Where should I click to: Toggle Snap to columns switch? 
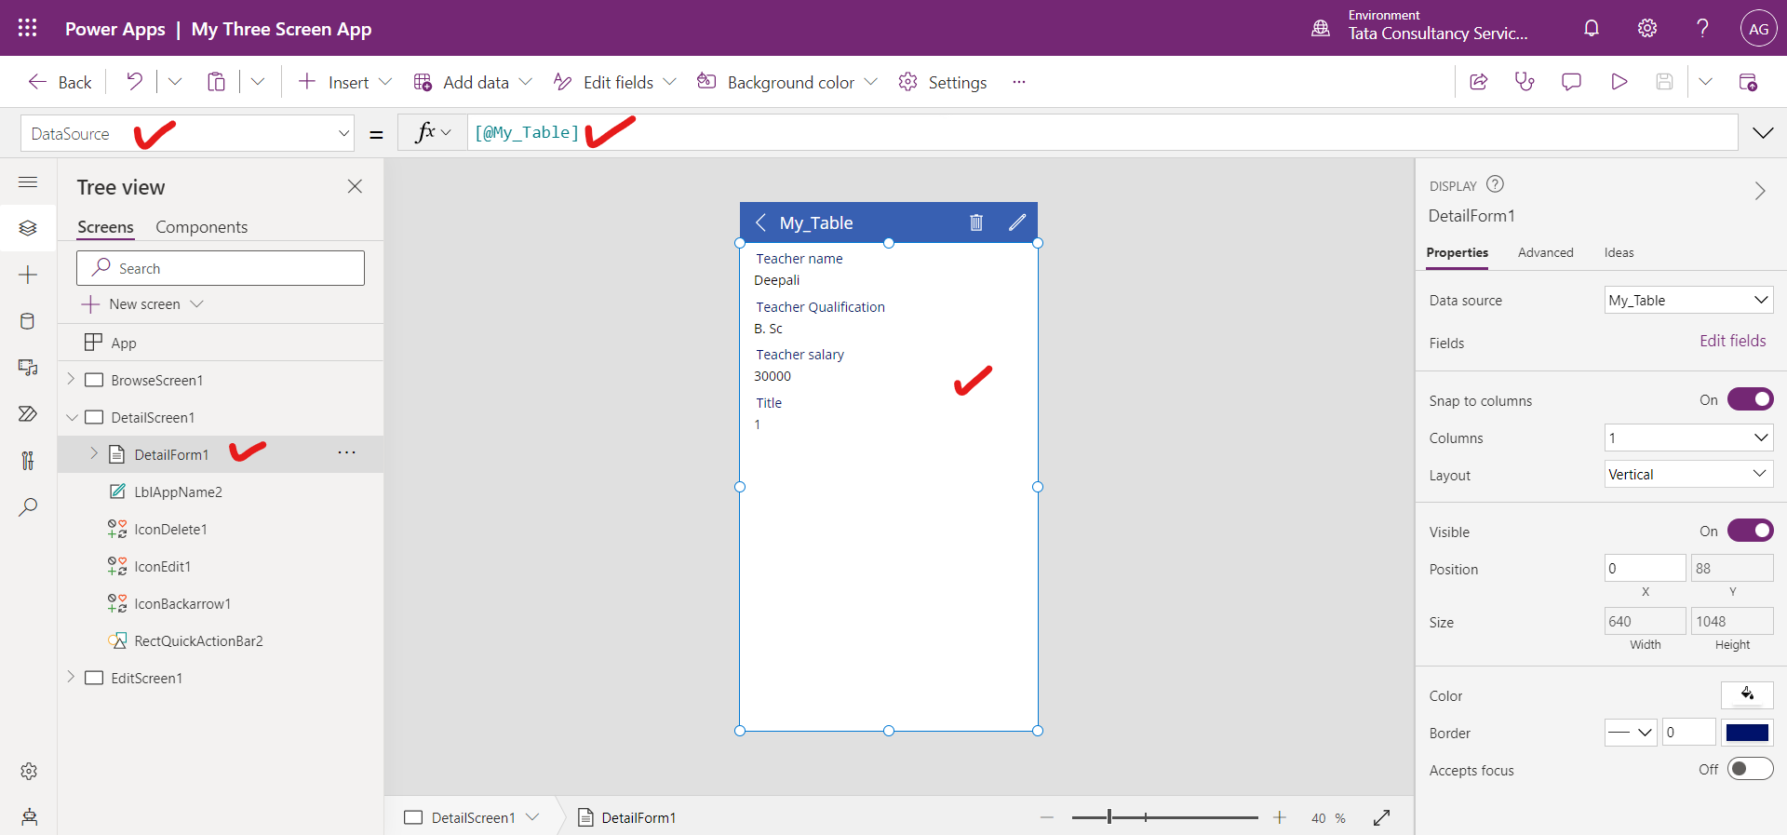1750,399
